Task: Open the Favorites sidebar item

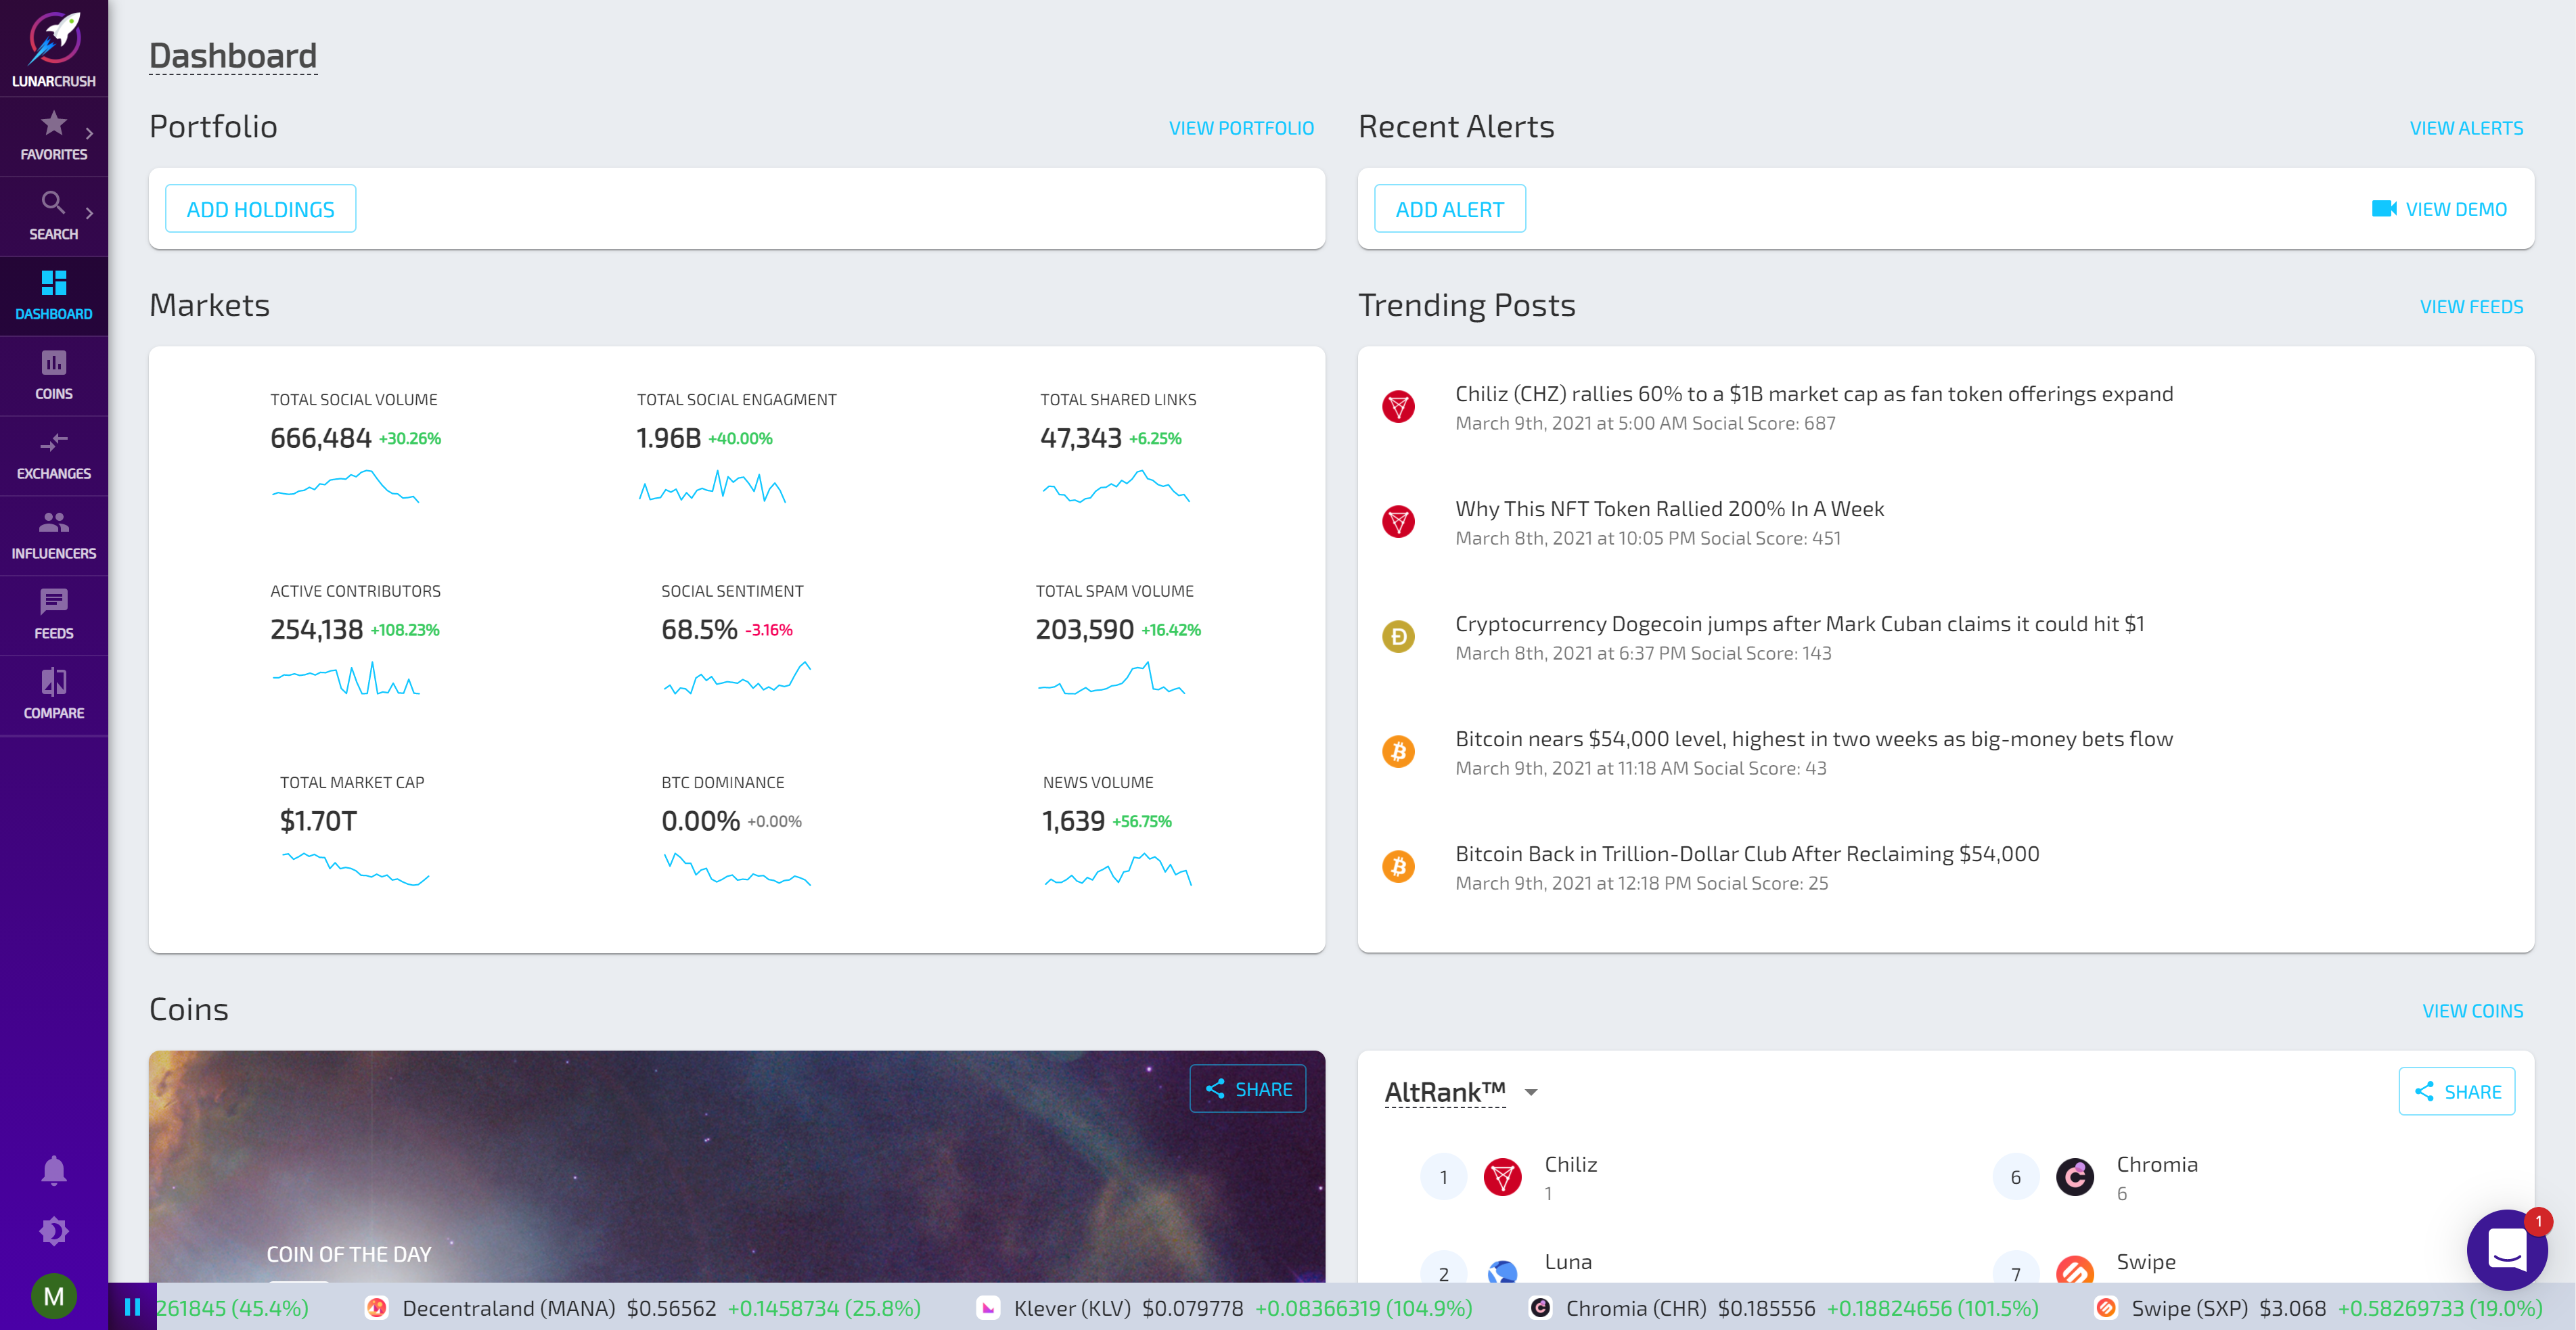Action: pos(52,135)
